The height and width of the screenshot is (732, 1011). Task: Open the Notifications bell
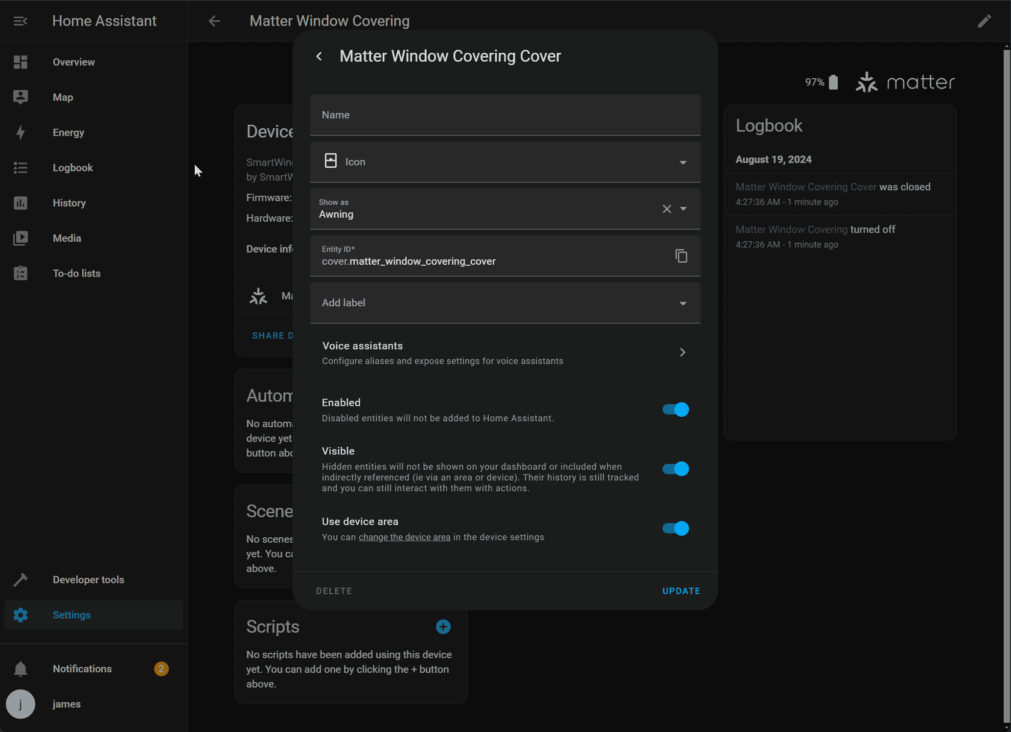point(21,669)
